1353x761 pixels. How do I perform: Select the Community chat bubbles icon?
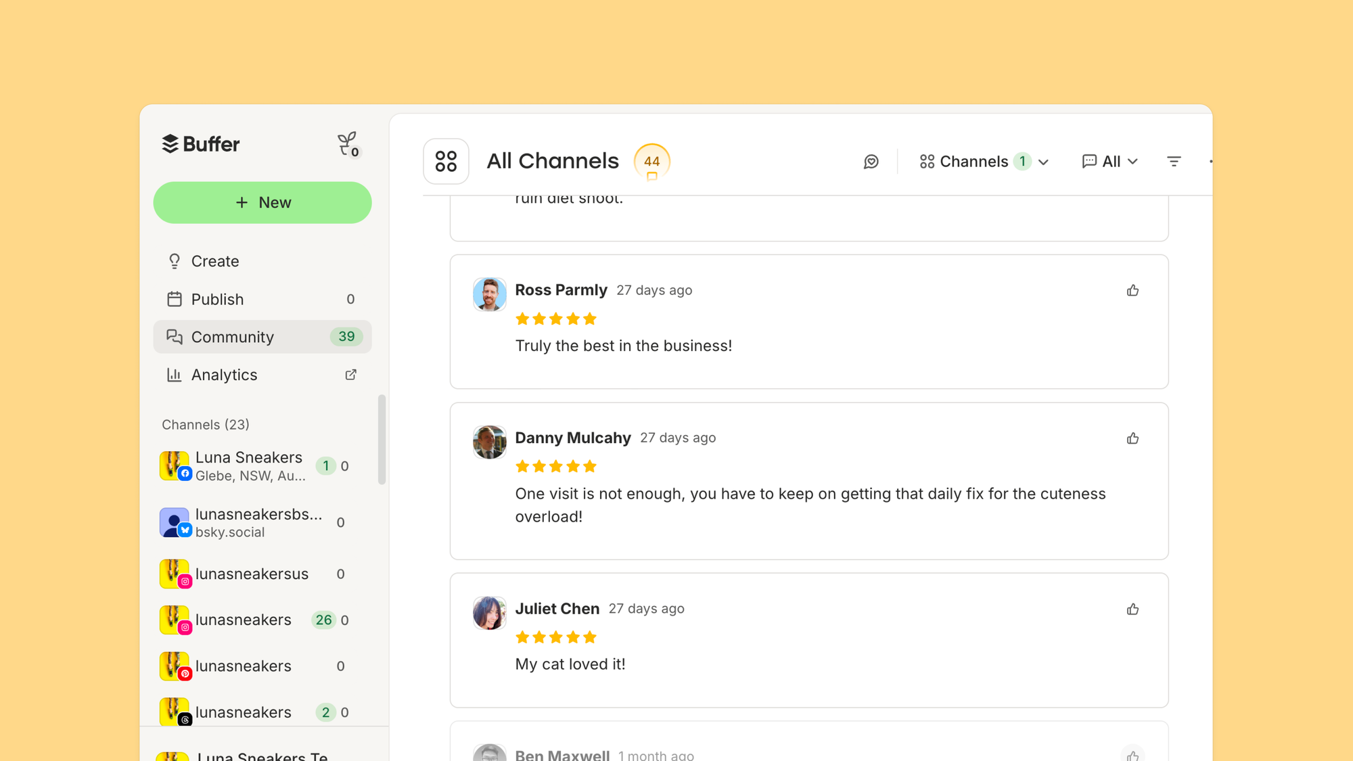point(175,336)
